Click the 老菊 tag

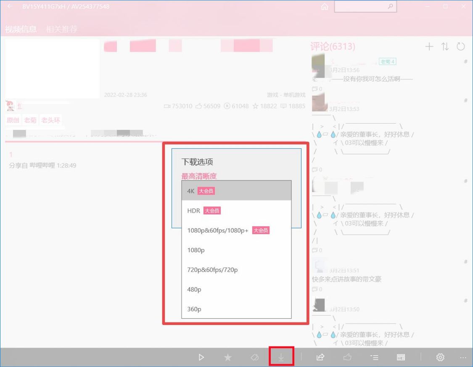30,120
